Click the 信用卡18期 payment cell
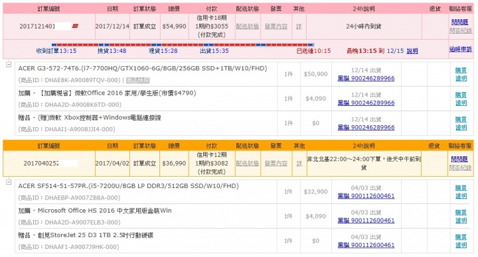The width and height of the screenshot is (478, 257). tap(212, 26)
